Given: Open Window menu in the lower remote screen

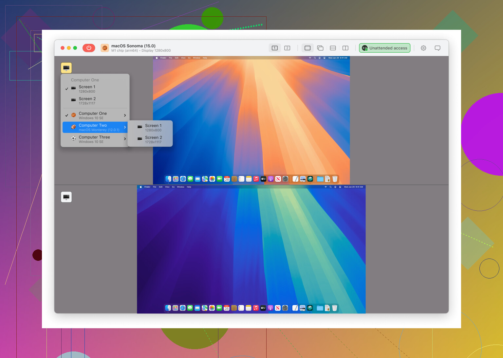Looking at the screenshot, I should click(180, 187).
